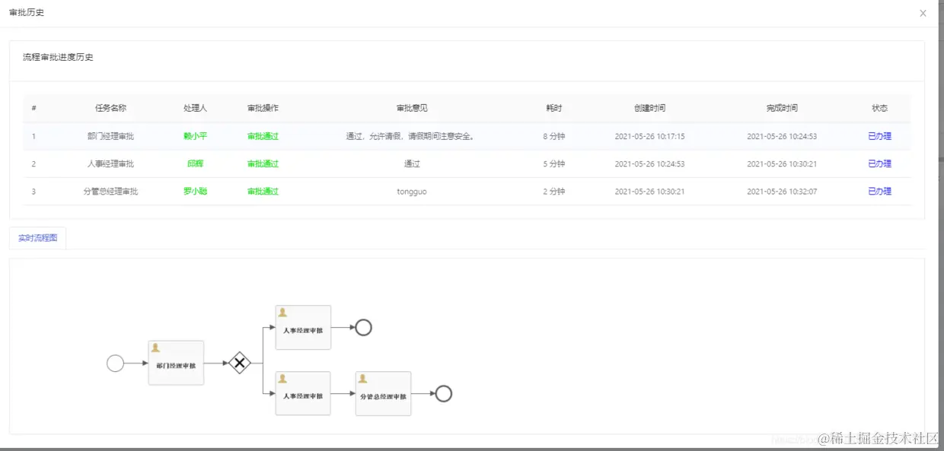Click the 状态 column header
Viewport: 944px width, 451px height.
point(879,108)
